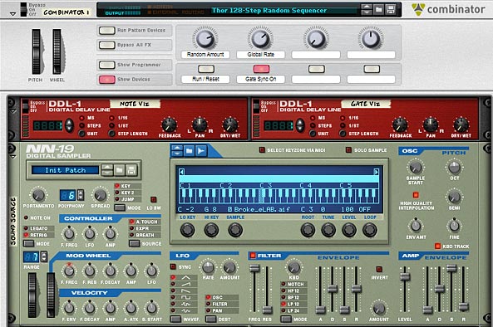This screenshot has height=327, width=493.
Task: Toggle Filter envelope Invert LED
Action: coord(379,269)
